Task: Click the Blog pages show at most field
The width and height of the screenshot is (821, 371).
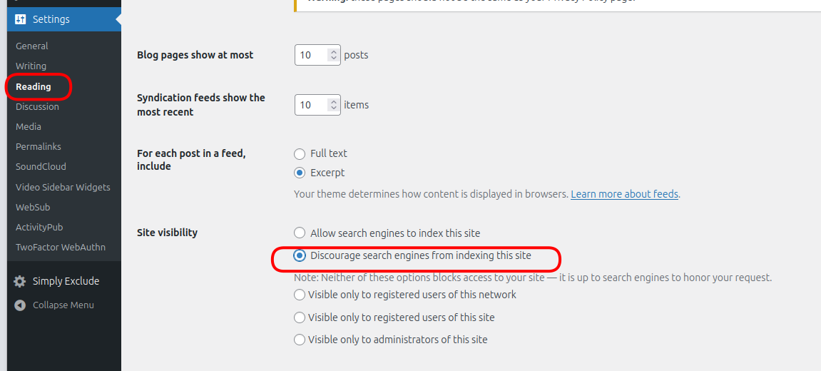Action: (318, 55)
